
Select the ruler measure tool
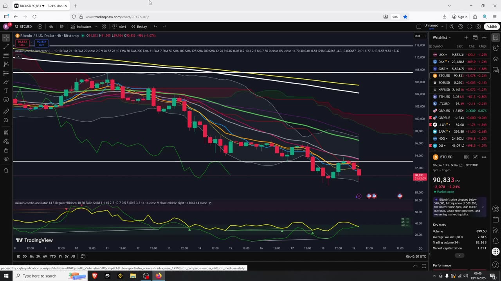[6, 111]
